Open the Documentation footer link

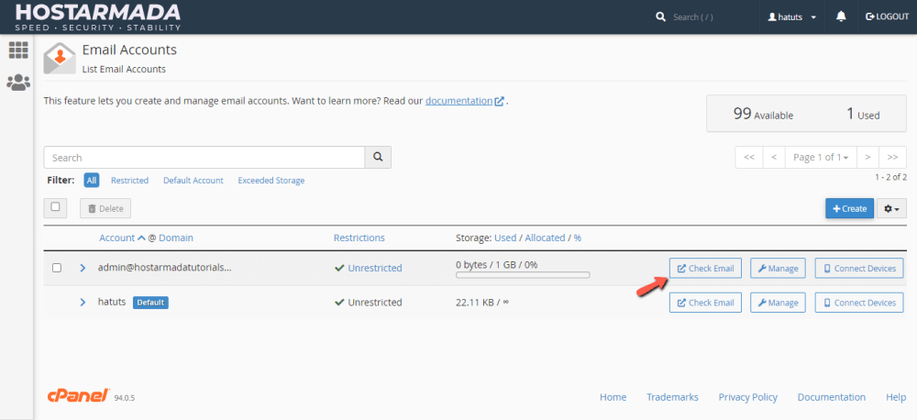coord(832,397)
